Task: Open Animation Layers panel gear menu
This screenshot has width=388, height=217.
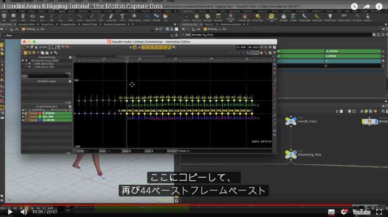Action: (70, 81)
